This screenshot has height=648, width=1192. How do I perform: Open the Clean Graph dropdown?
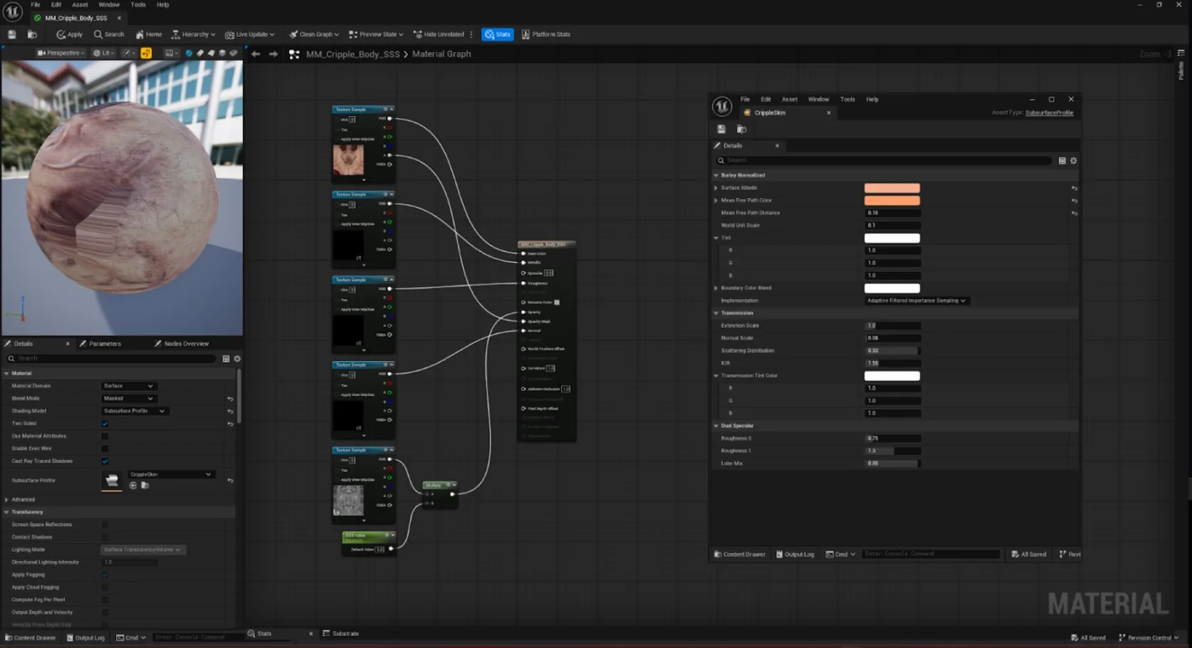click(313, 34)
